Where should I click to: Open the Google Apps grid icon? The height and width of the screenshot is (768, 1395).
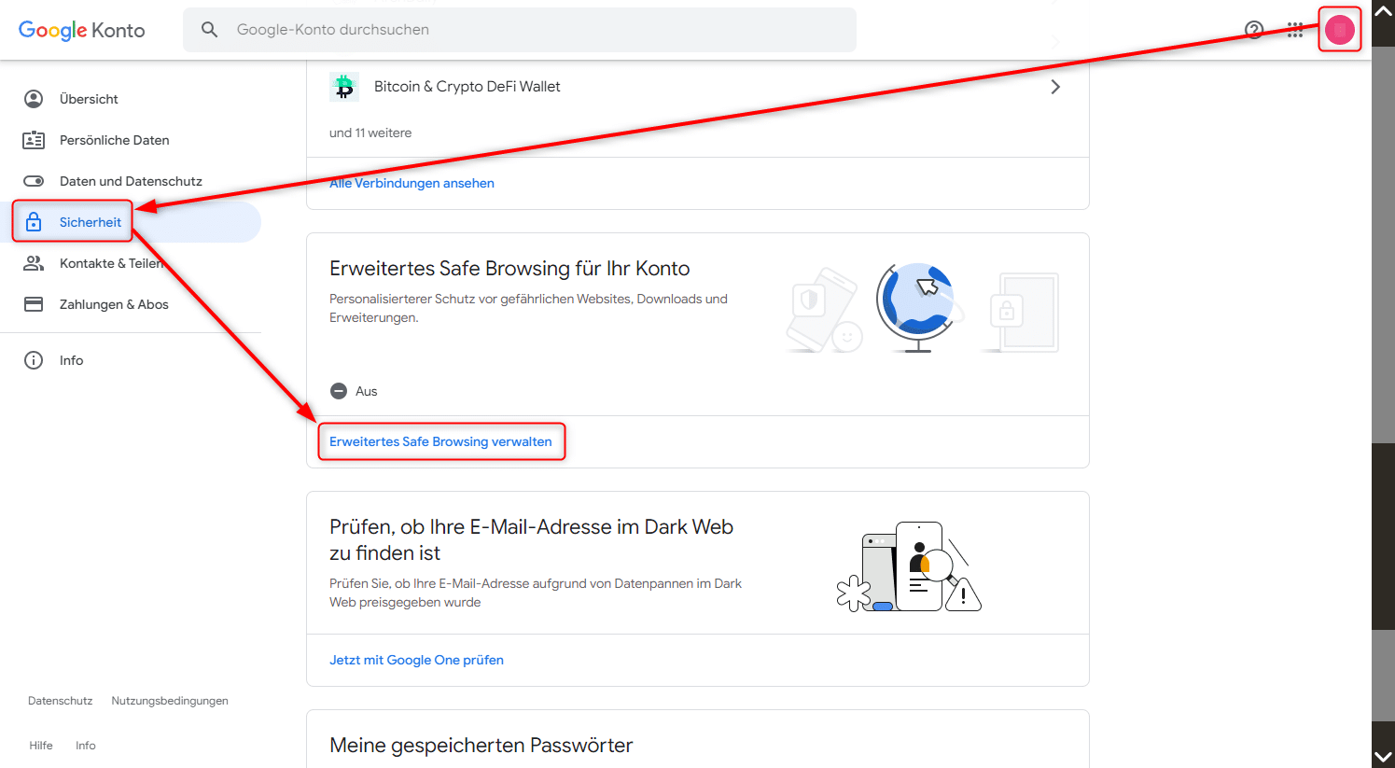(x=1295, y=29)
